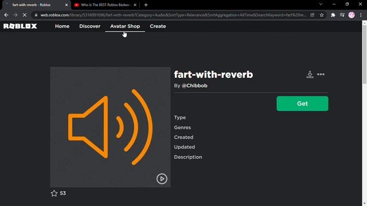Viewport: 367px width, 206px height.
Task: Open Chrome profile avatar
Action: point(352,15)
